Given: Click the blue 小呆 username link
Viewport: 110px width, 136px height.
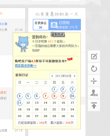Looking at the screenshot, I should pyautogui.click(x=4, y=24).
